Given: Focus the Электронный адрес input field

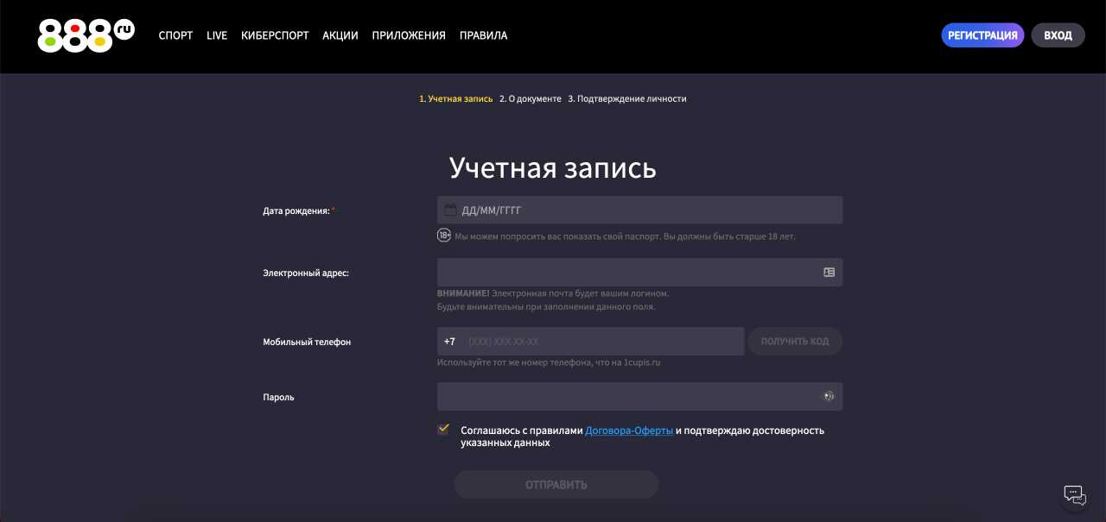Looking at the screenshot, I should pyautogui.click(x=639, y=272).
